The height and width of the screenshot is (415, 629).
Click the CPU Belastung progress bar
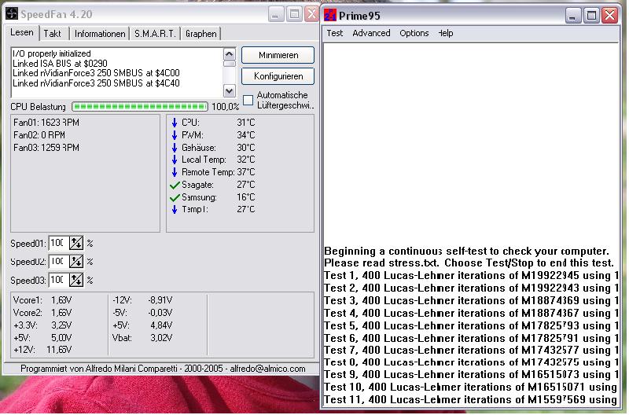pyautogui.click(x=140, y=107)
